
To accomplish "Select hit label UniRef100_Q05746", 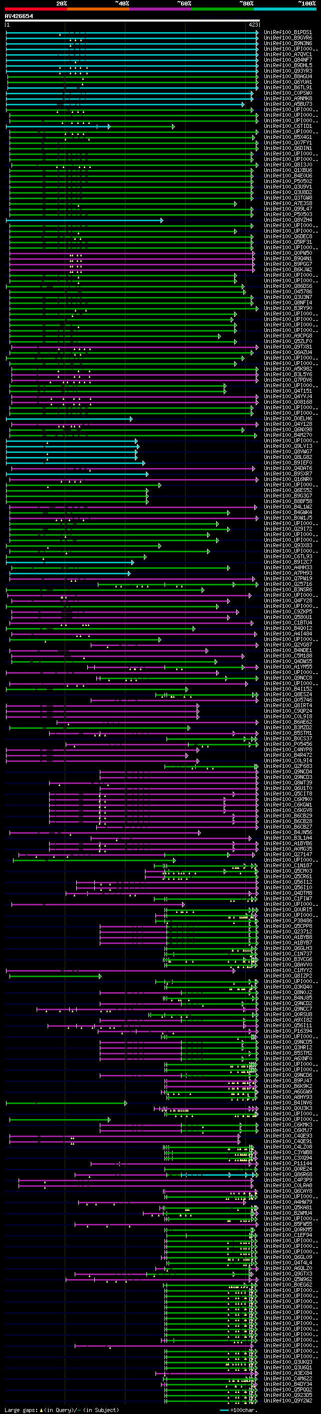I will [x=287, y=700].
